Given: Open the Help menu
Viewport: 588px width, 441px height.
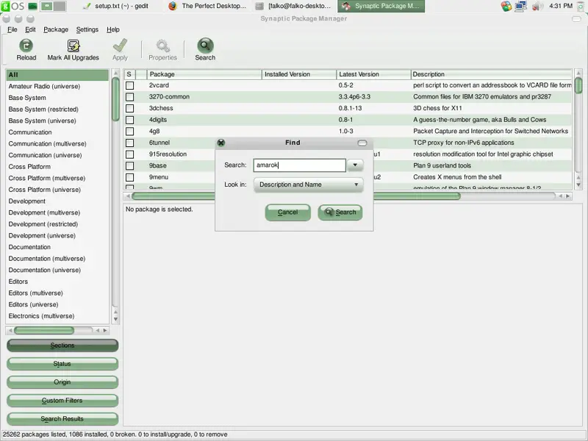Looking at the screenshot, I should point(113,29).
